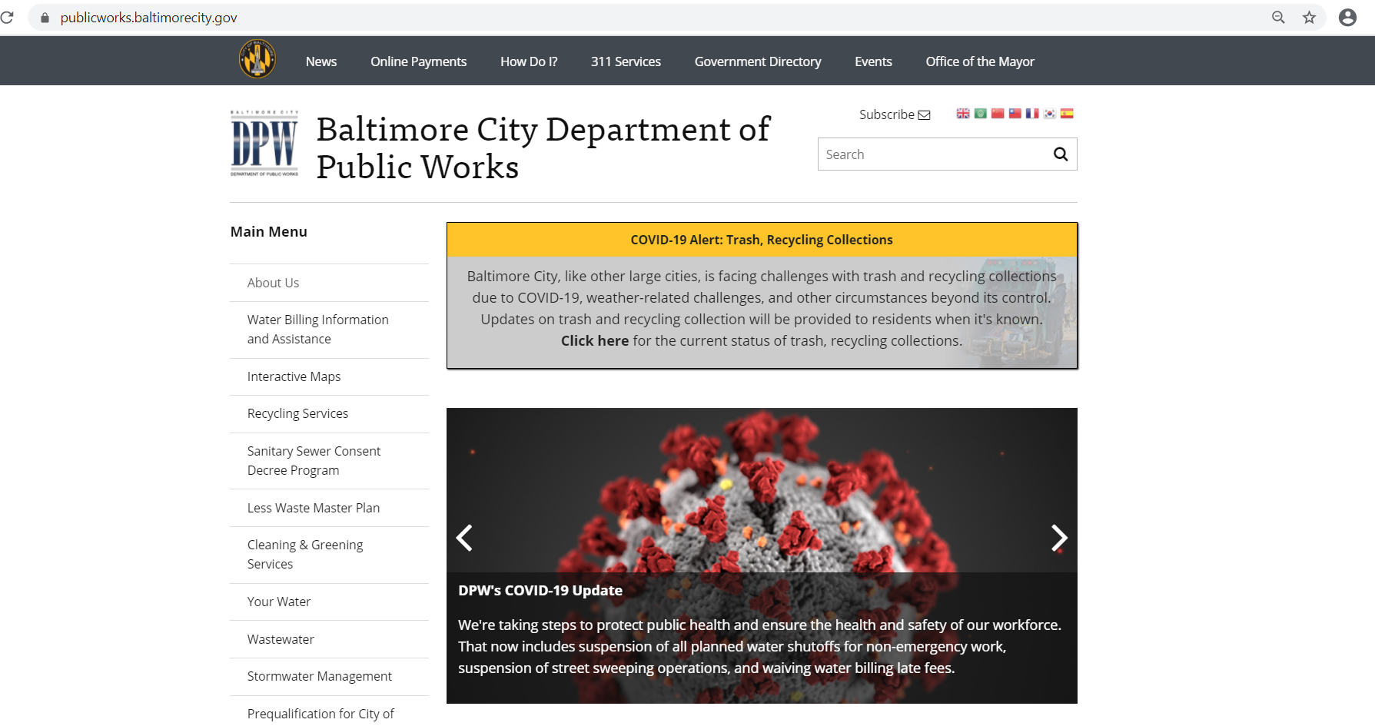The image size is (1375, 726).
Task: Follow the 'Click here' collection status link
Action: point(594,340)
